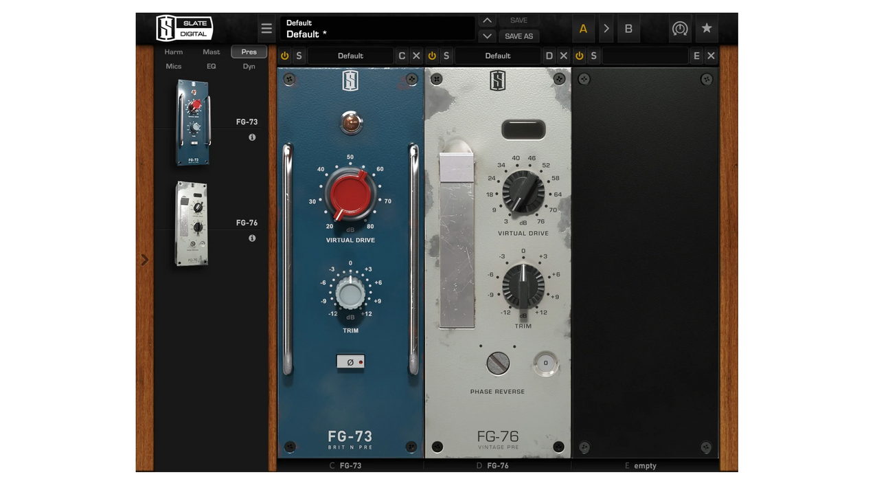Solo slot D with S button
Screen dimensions: 877x481
tap(446, 56)
